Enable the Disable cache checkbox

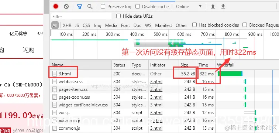pos(138,7)
